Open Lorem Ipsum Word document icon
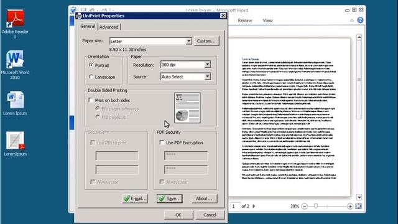This screenshot has height=224, width=398. pos(15,103)
